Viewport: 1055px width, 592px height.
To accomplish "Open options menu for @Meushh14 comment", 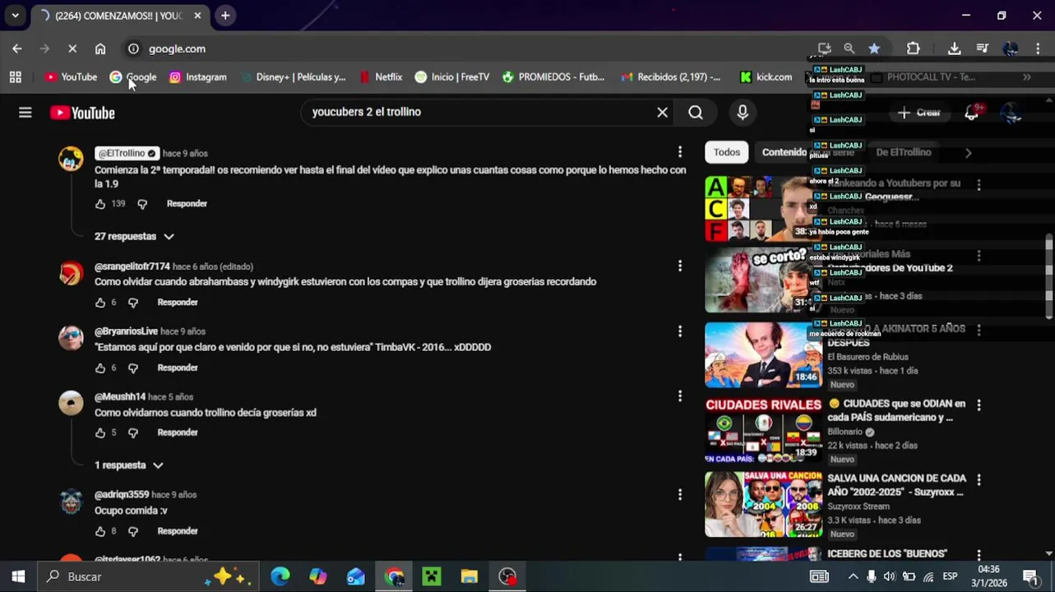I will tap(679, 396).
